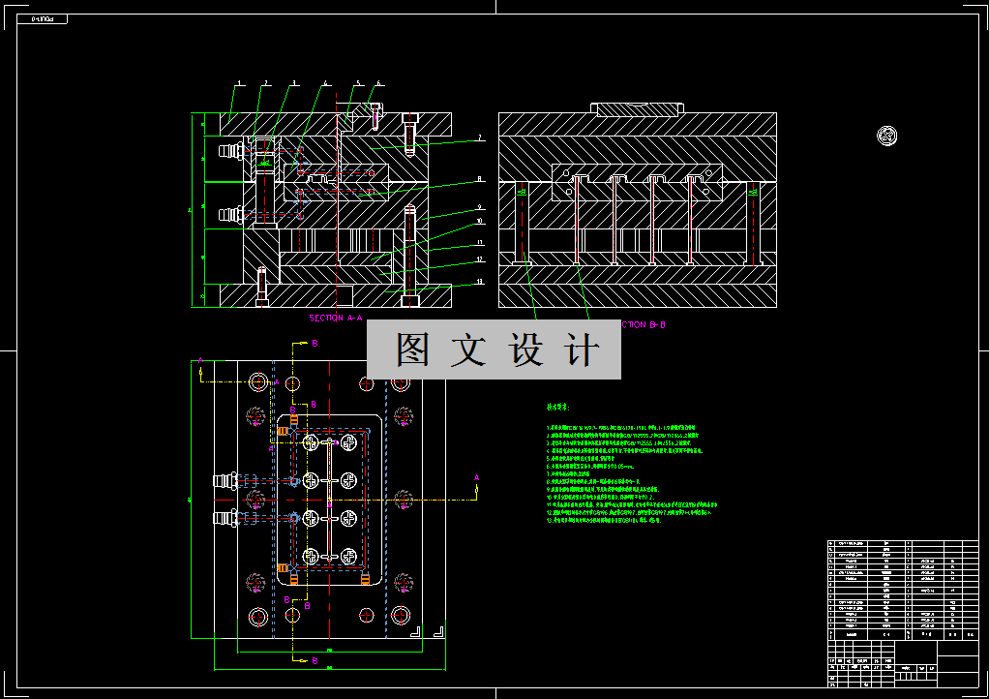The width and height of the screenshot is (989, 699).
Task: Click part balloon number 3 in Section A-A
Action: tap(294, 82)
